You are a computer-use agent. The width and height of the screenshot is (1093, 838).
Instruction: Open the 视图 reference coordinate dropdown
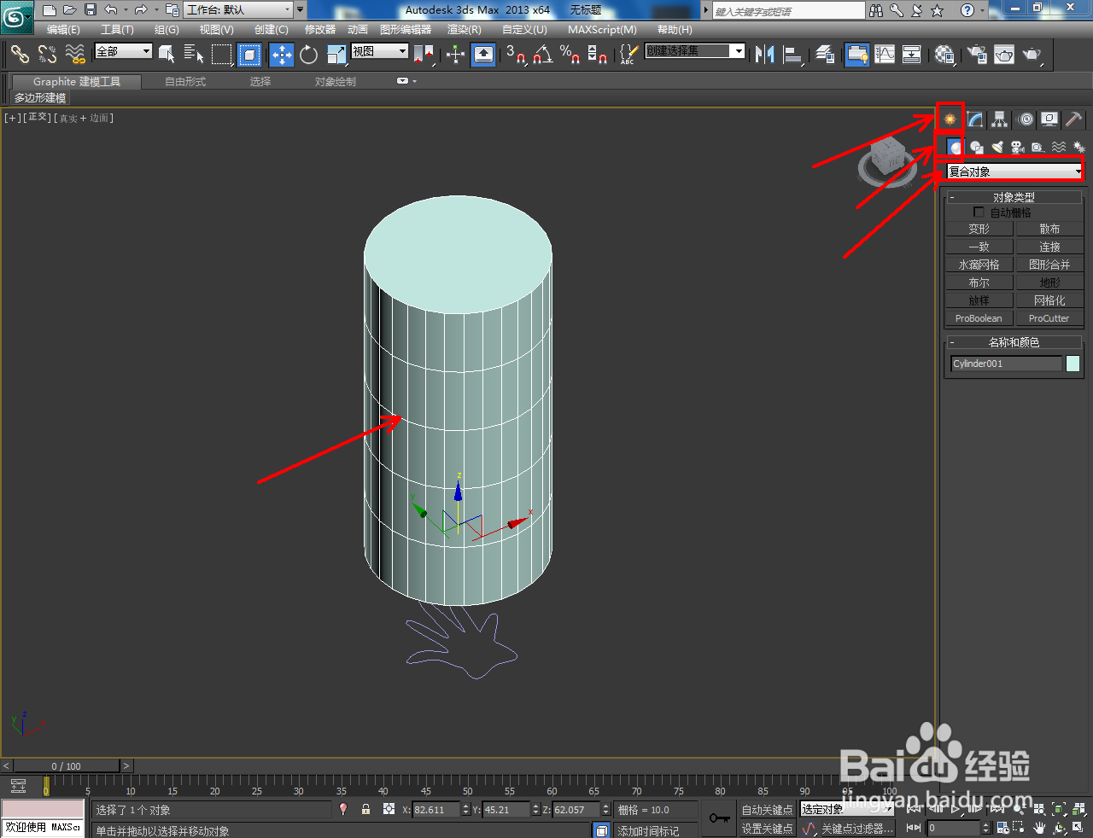(x=379, y=51)
